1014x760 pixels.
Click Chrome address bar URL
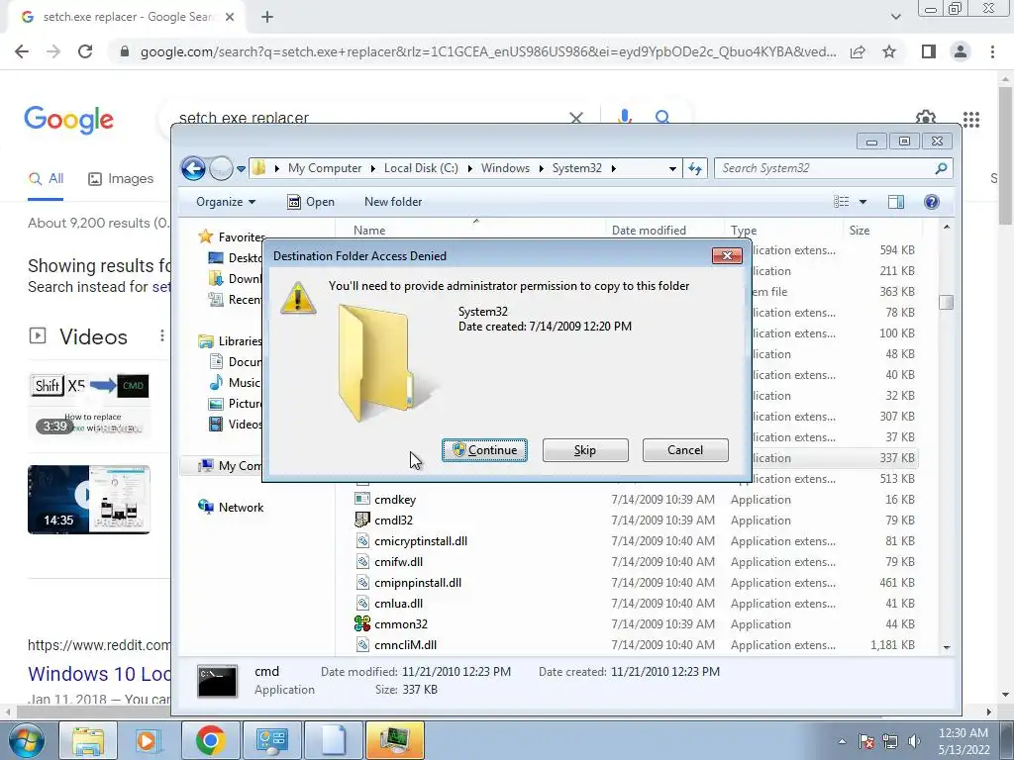click(x=488, y=51)
